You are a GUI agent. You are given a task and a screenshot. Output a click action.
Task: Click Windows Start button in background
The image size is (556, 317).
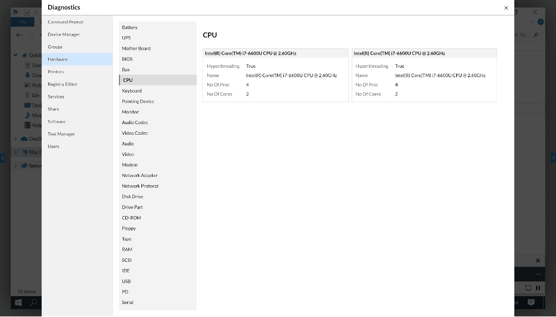click(x=18, y=303)
